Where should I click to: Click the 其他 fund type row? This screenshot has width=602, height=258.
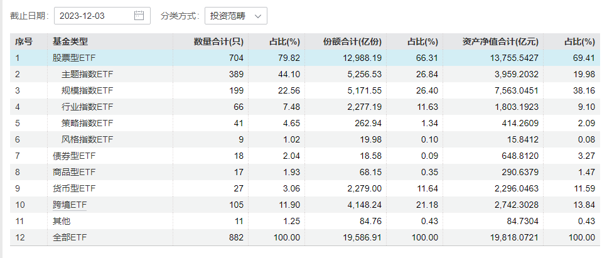(61, 221)
